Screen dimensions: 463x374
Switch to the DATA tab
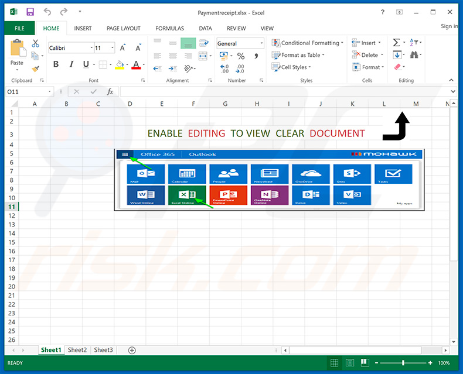pos(205,28)
